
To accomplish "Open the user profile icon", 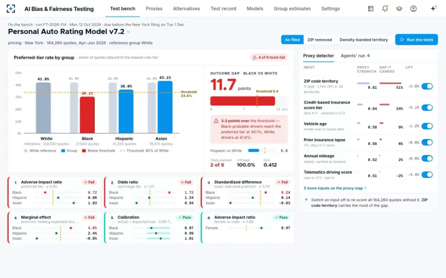I will click(x=413, y=9).
